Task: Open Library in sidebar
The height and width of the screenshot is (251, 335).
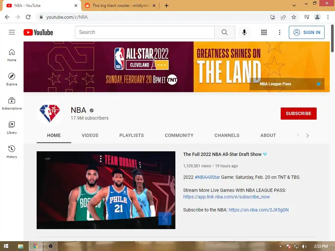Action: pos(12,128)
